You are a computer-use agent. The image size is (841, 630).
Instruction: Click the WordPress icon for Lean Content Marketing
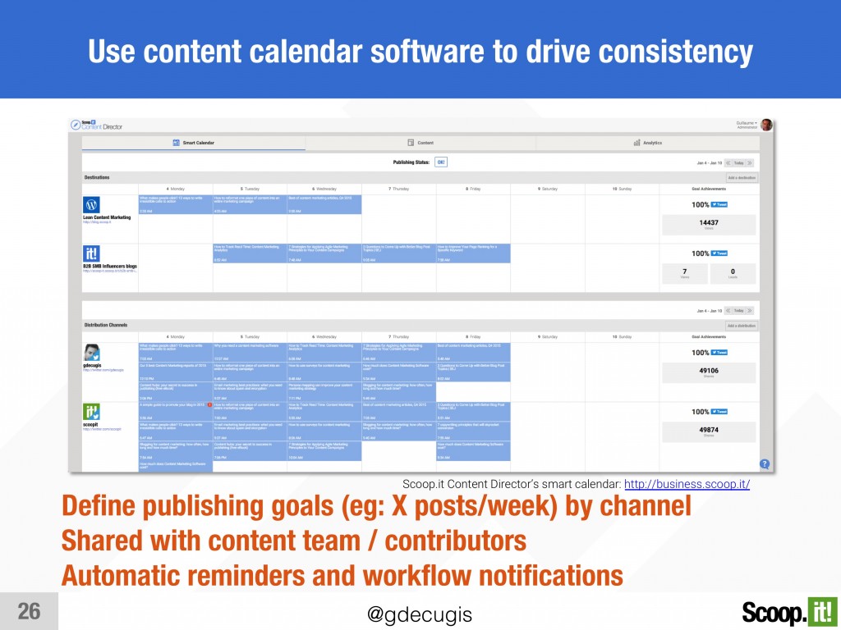(x=91, y=204)
